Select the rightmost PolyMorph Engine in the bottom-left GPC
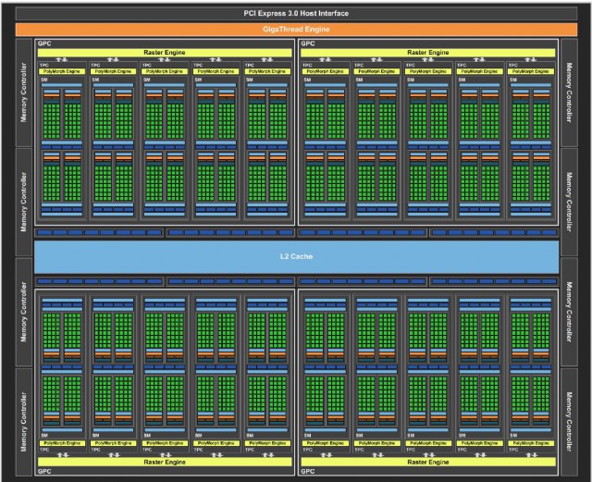This screenshot has height=482, width=592. [267, 443]
